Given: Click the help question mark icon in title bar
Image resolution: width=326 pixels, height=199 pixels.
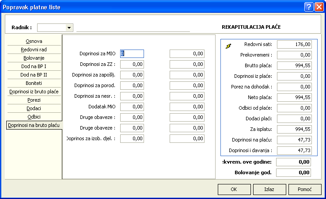Looking at the screenshot, I should 308,7.
